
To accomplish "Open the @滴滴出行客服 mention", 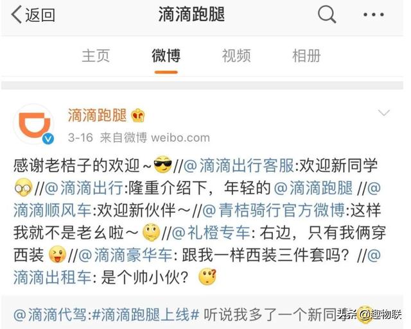I will 238,165.
